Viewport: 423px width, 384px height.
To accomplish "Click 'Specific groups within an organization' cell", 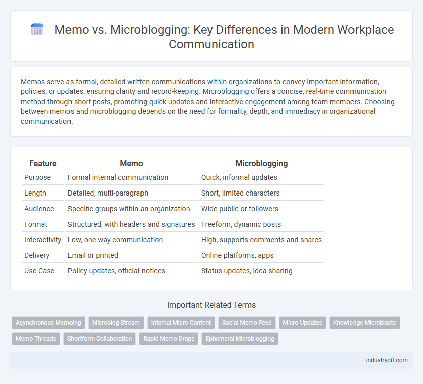I will coord(131,209).
